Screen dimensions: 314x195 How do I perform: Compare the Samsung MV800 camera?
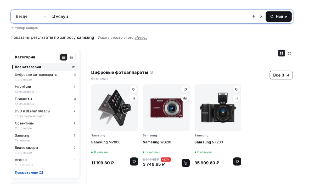click(133, 98)
